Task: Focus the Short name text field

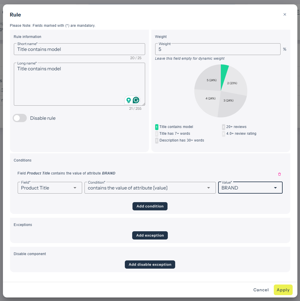Action: pos(79,49)
